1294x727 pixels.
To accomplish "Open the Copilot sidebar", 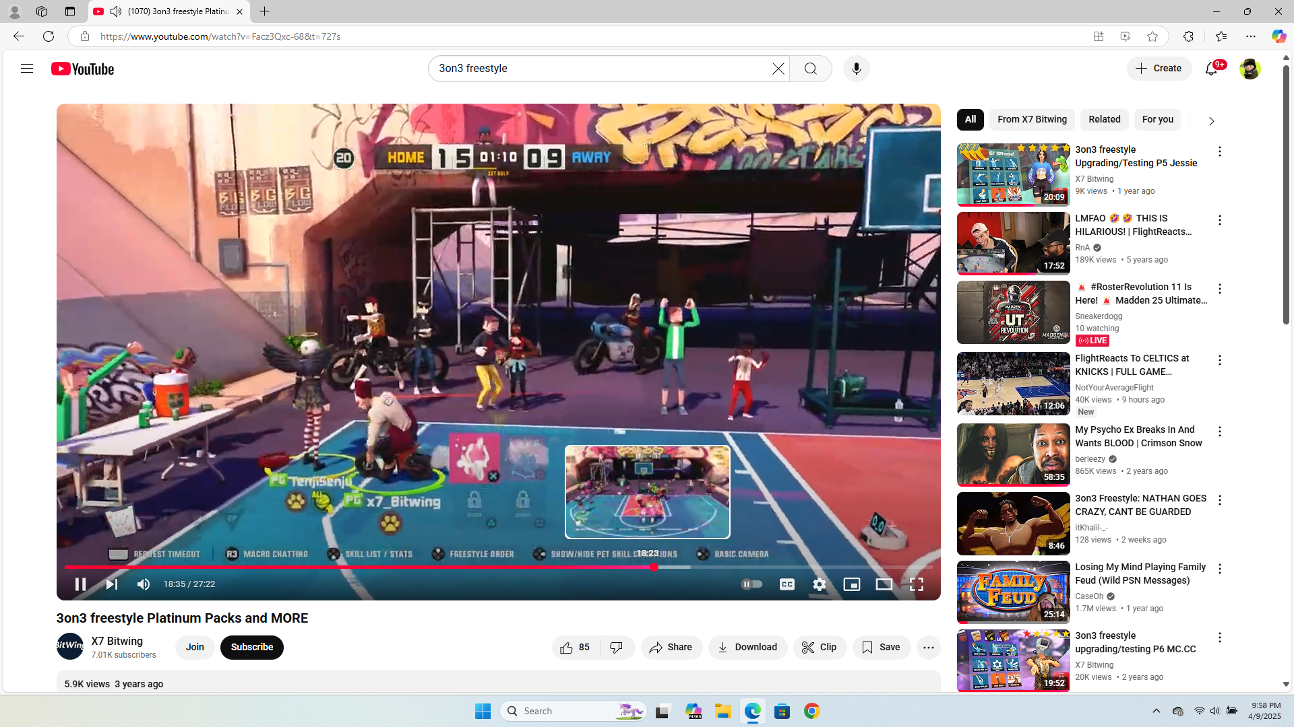I will click(1278, 36).
